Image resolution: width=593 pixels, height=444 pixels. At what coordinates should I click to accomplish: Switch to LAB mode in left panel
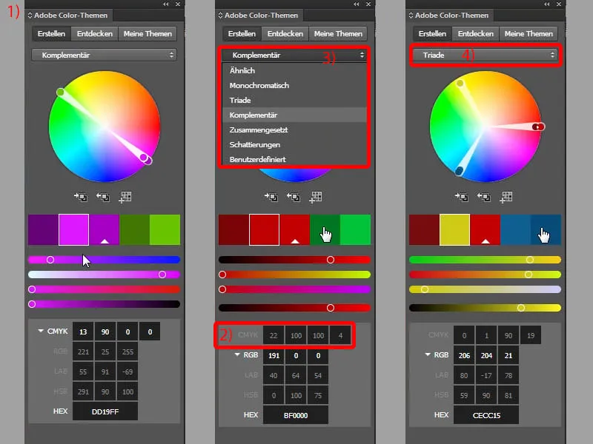point(61,371)
